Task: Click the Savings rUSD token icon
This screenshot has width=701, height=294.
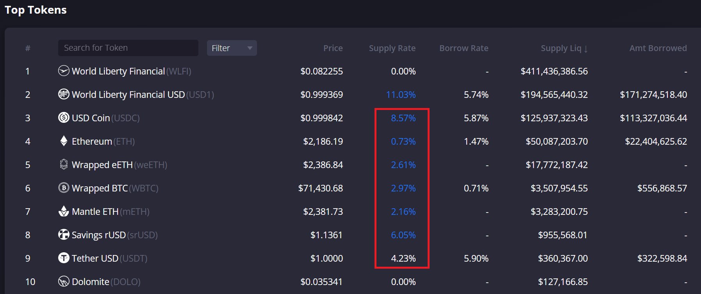Action: coord(64,235)
